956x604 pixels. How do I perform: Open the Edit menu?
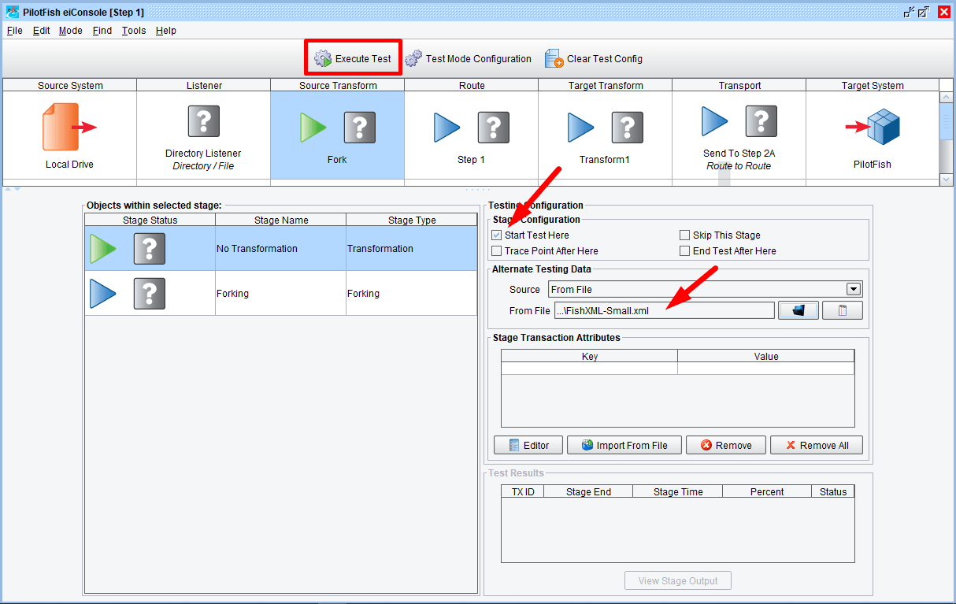pyautogui.click(x=41, y=31)
